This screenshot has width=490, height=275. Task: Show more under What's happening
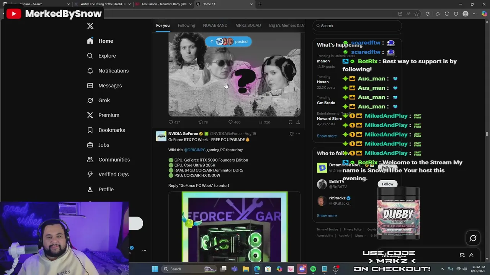click(x=327, y=136)
